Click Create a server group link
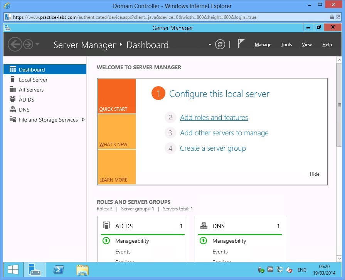 tap(213, 148)
